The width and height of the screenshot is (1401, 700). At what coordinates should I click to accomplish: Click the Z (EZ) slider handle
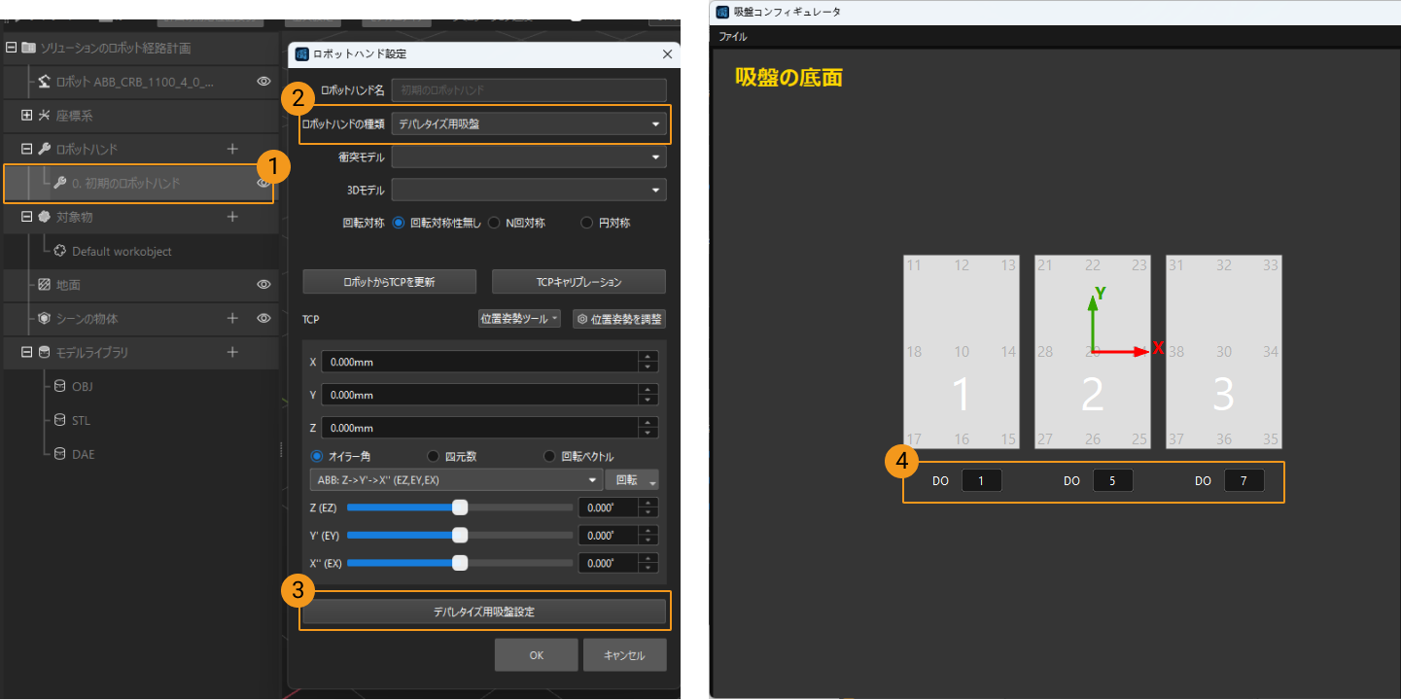click(460, 507)
